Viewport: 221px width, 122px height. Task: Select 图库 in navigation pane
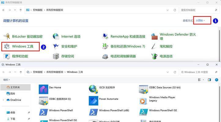(x=11, y=94)
